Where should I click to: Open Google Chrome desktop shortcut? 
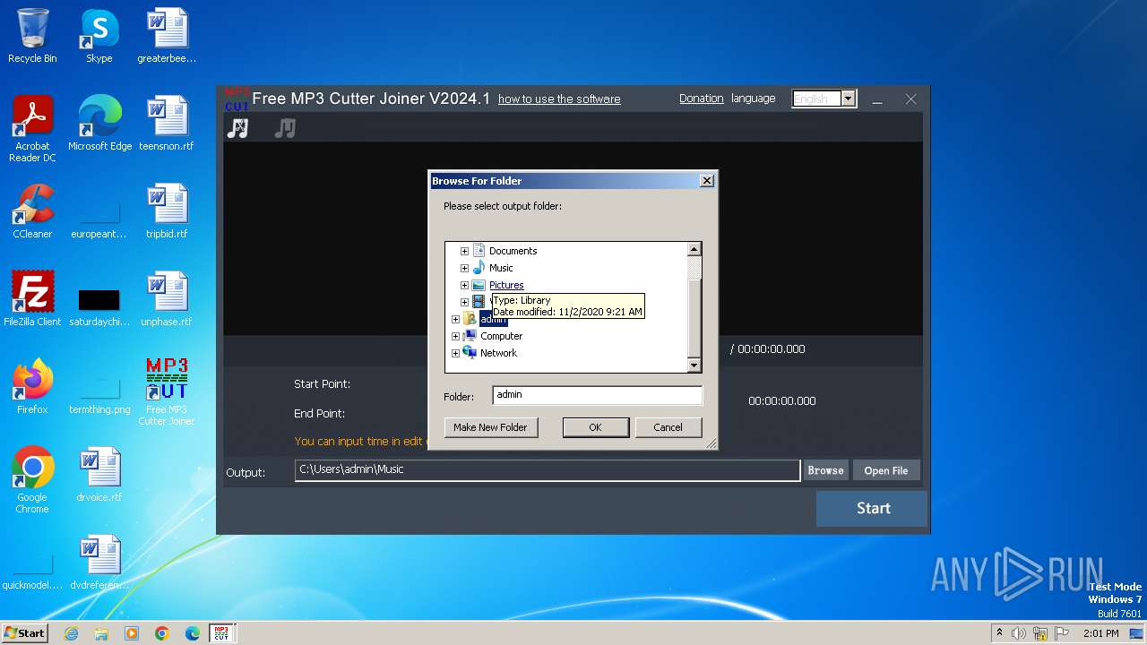pyautogui.click(x=32, y=480)
